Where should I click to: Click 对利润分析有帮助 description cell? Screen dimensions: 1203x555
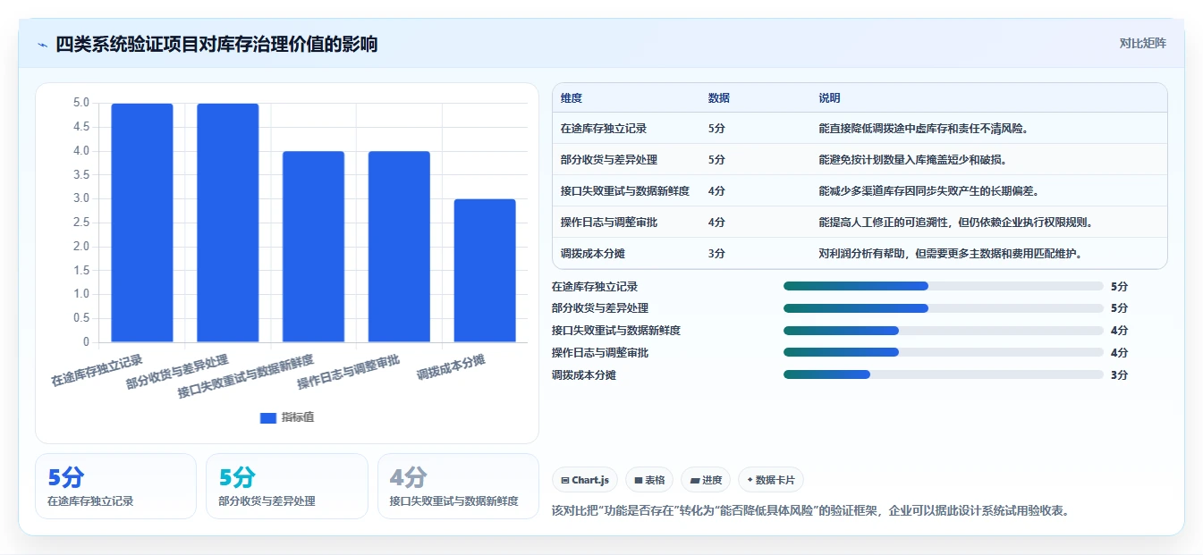click(951, 254)
